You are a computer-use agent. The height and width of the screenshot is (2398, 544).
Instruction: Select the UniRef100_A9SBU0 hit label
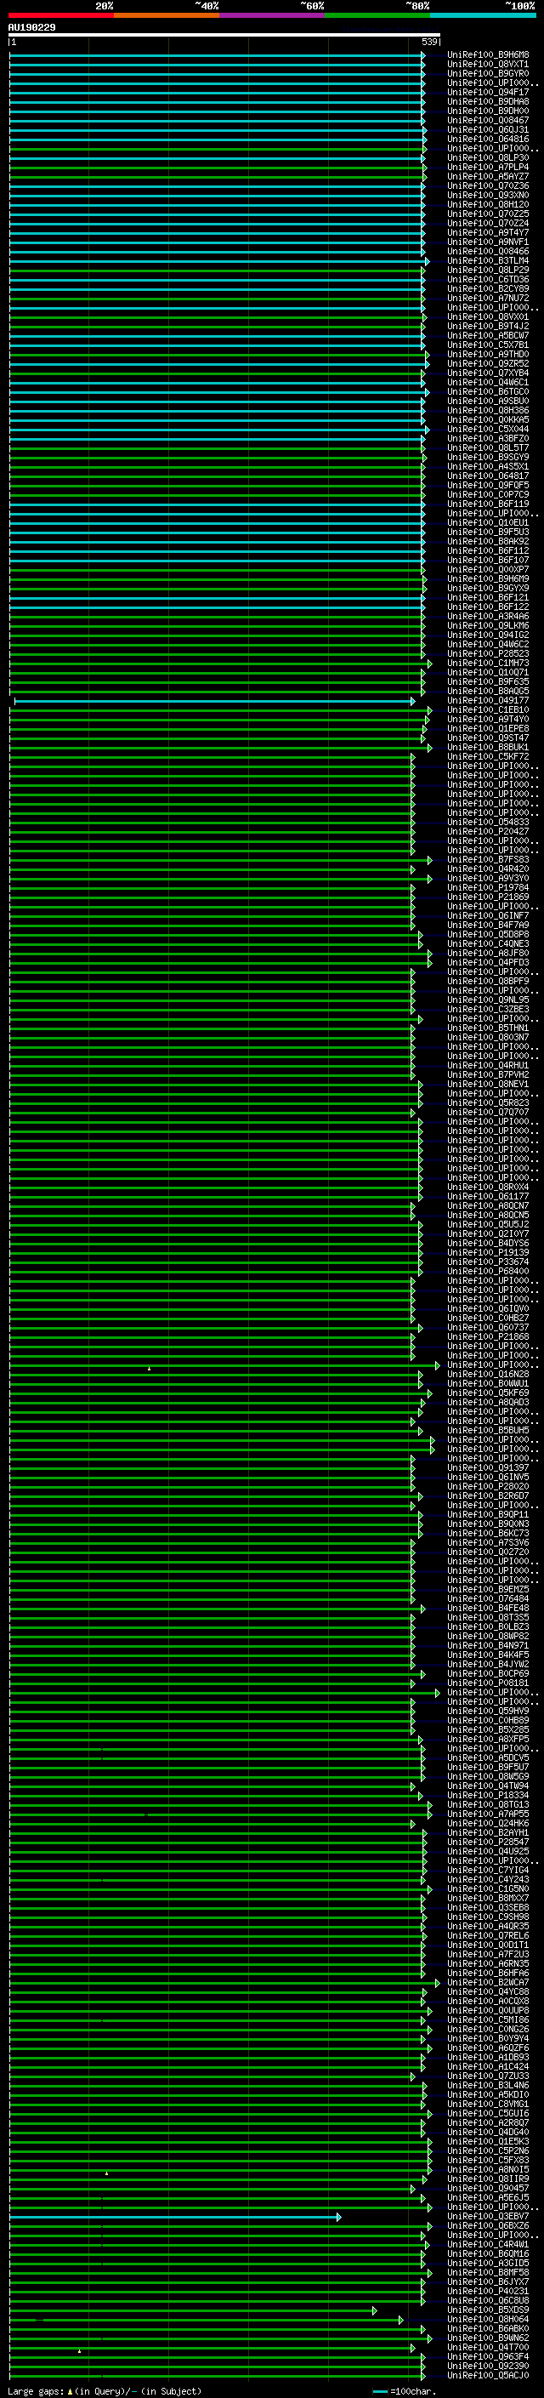coord(488,402)
